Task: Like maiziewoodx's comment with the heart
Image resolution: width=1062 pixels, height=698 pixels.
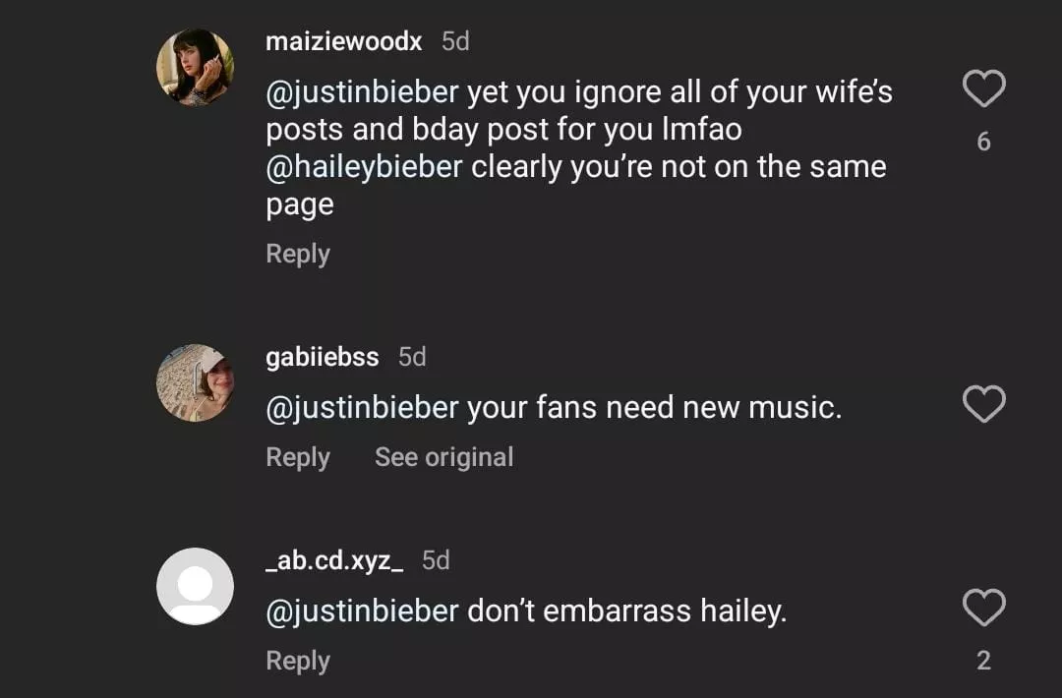Action: point(982,89)
